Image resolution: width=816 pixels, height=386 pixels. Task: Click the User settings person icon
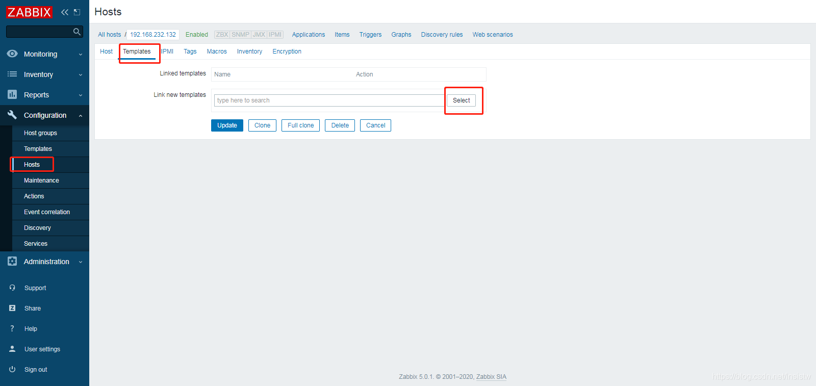12,349
